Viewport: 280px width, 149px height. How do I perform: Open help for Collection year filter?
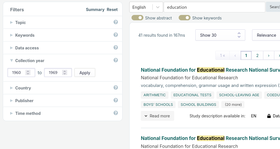click(116, 60)
